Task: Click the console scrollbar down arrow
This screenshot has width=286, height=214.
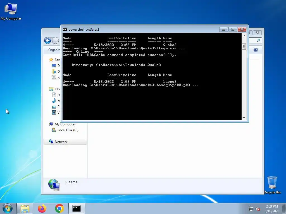Action: coord(244,118)
